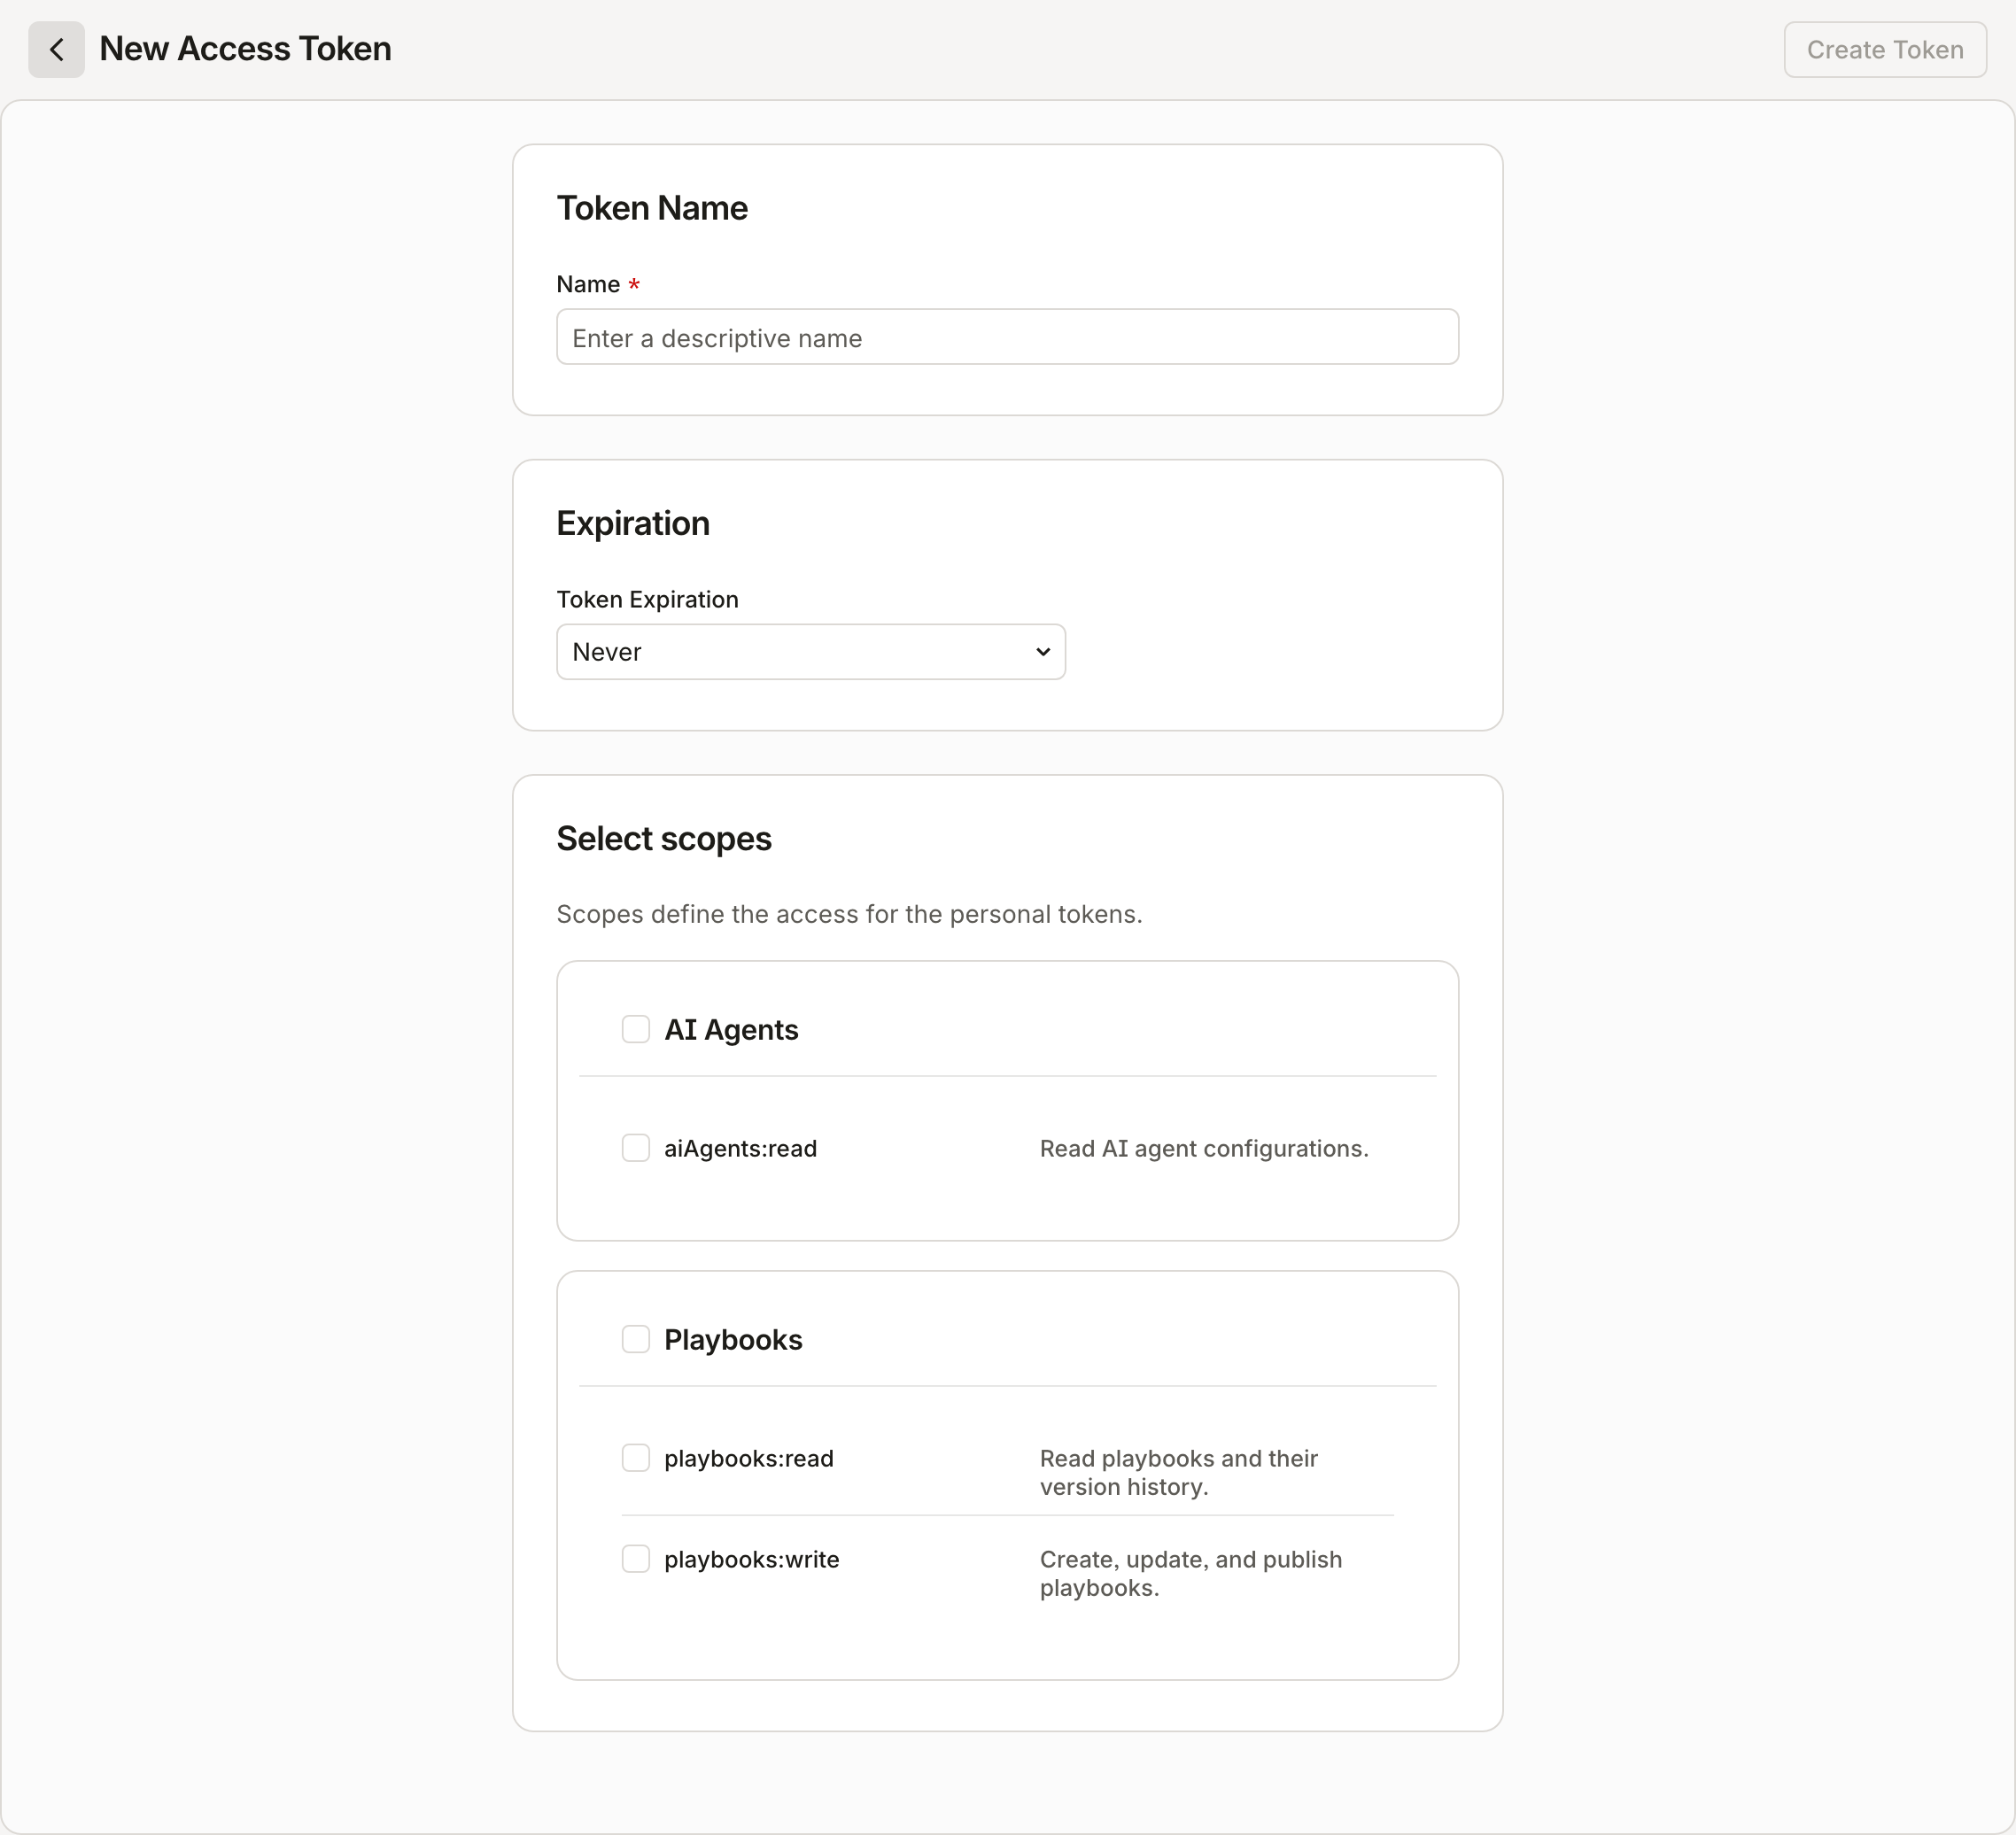2016x1835 pixels.
Task: Click the 'Read AI agent configurations.' description
Action: (1204, 1148)
